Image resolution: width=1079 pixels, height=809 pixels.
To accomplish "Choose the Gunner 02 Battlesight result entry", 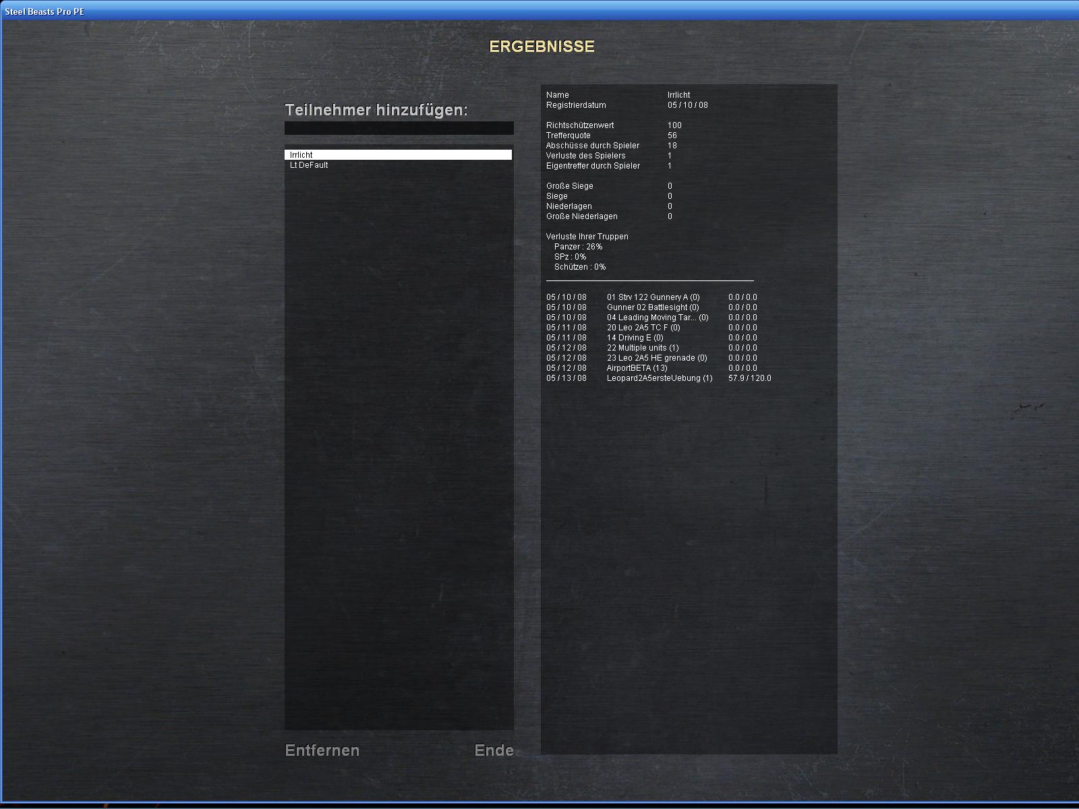I will pos(652,307).
